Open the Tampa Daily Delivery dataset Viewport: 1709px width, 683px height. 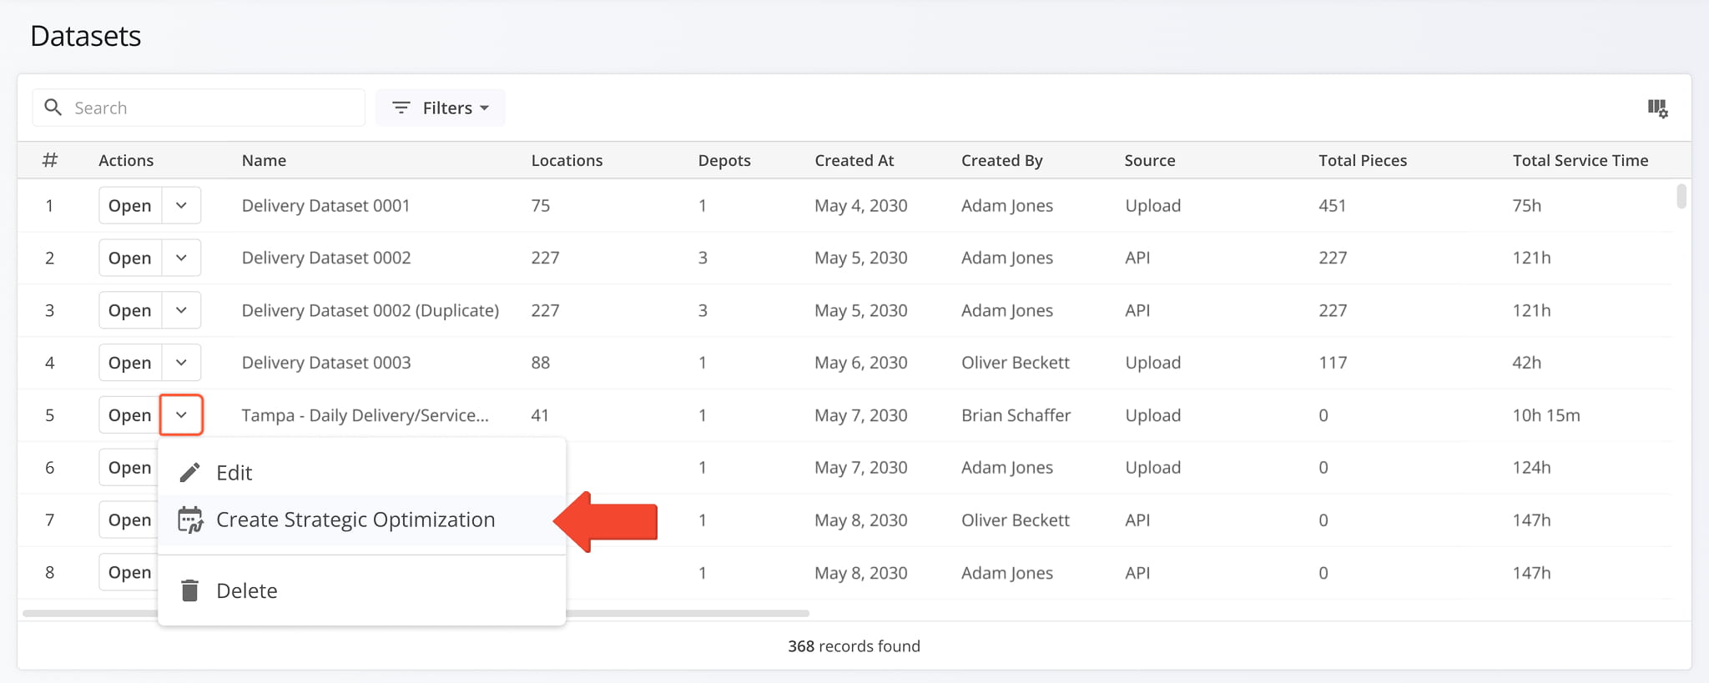130,415
